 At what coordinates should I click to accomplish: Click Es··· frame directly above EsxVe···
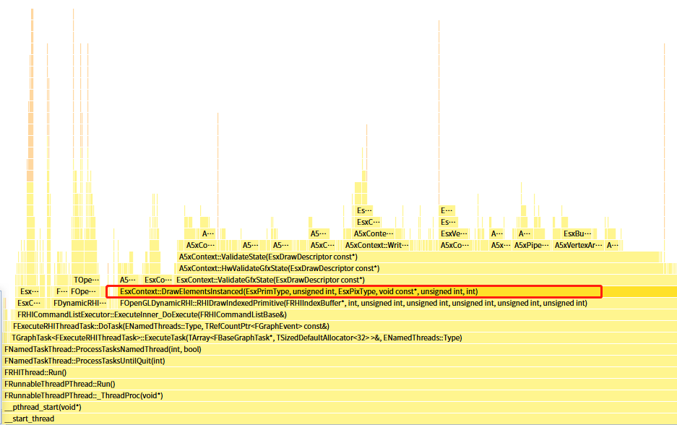click(x=448, y=222)
